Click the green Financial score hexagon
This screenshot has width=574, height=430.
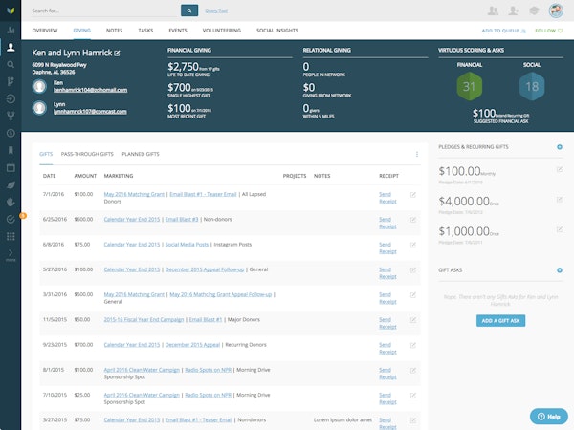pyautogui.click(x=469, y=87)
